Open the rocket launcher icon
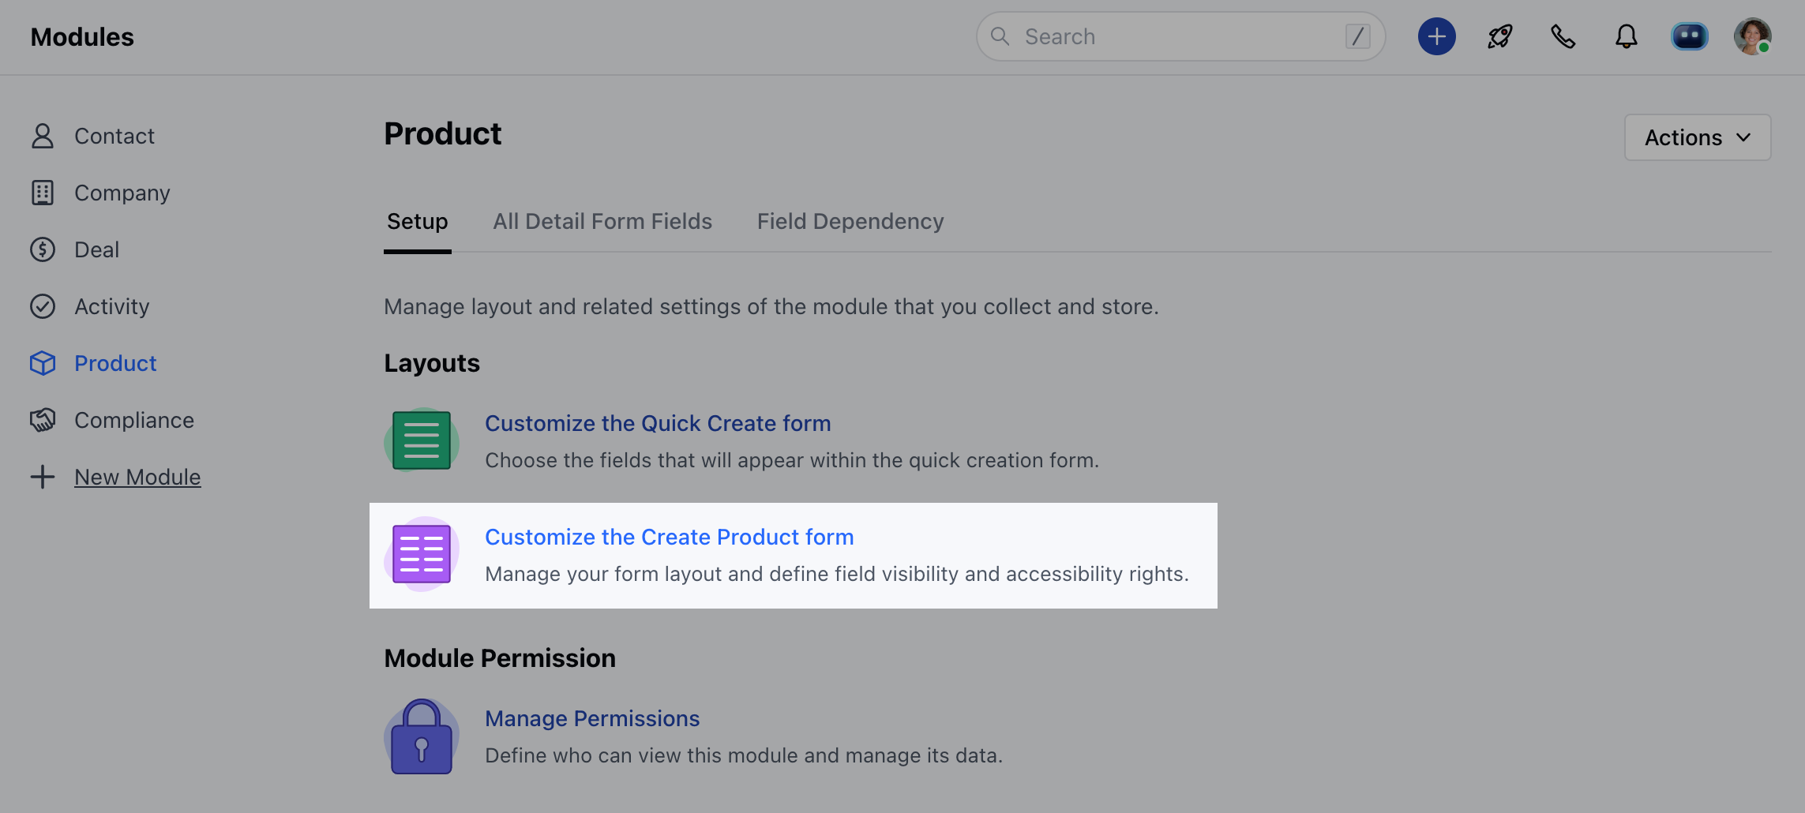The width and height of the screenshot is (1805, 813). coord(1499,36)
